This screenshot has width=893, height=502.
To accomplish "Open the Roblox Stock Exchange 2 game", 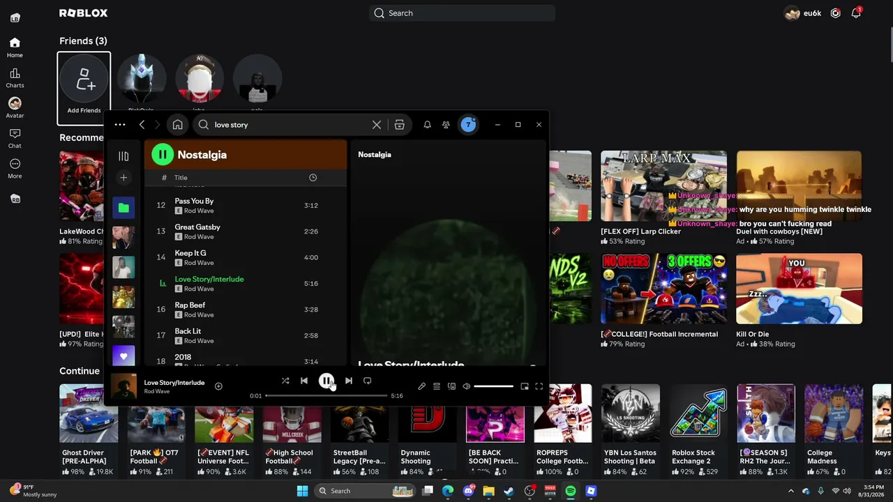I will pos(698,431).
